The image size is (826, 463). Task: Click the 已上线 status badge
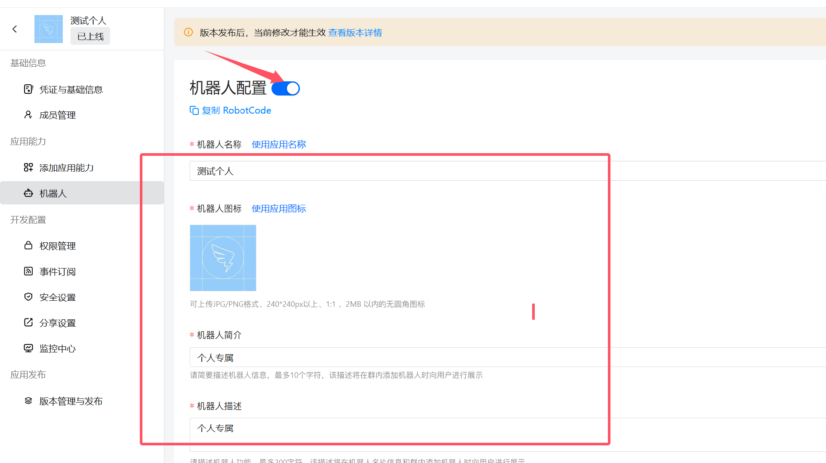[x=90, y=36]
